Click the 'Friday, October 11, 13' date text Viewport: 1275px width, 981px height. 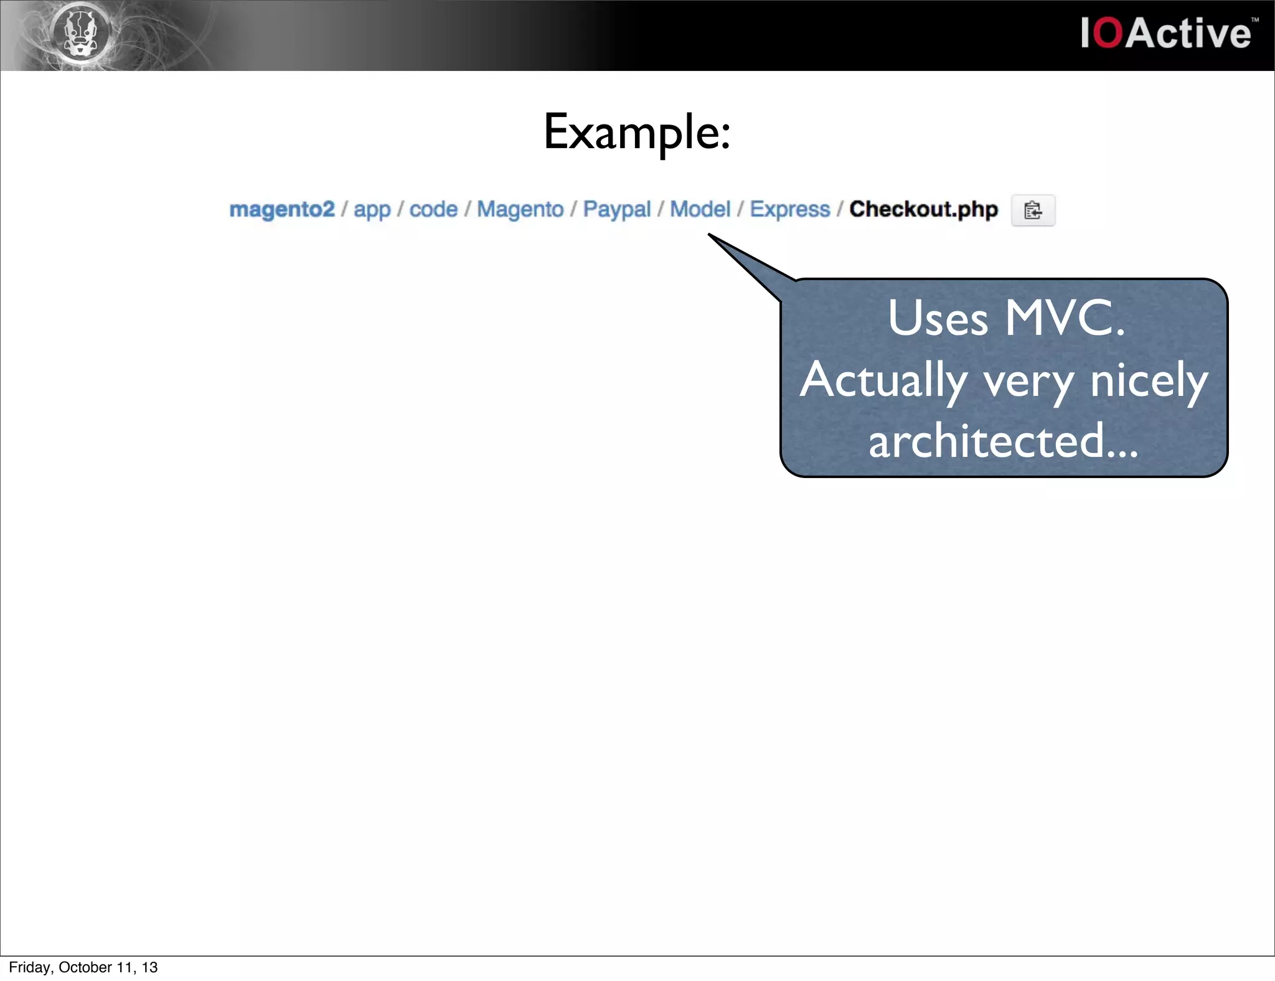(83, 967)
